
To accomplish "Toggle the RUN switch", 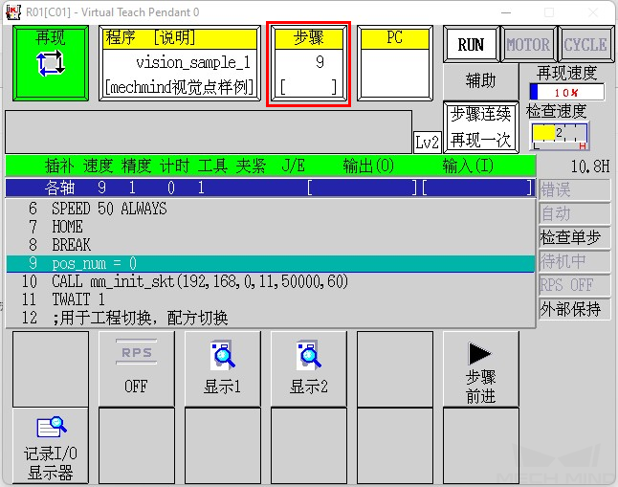I will click(471, 44).
